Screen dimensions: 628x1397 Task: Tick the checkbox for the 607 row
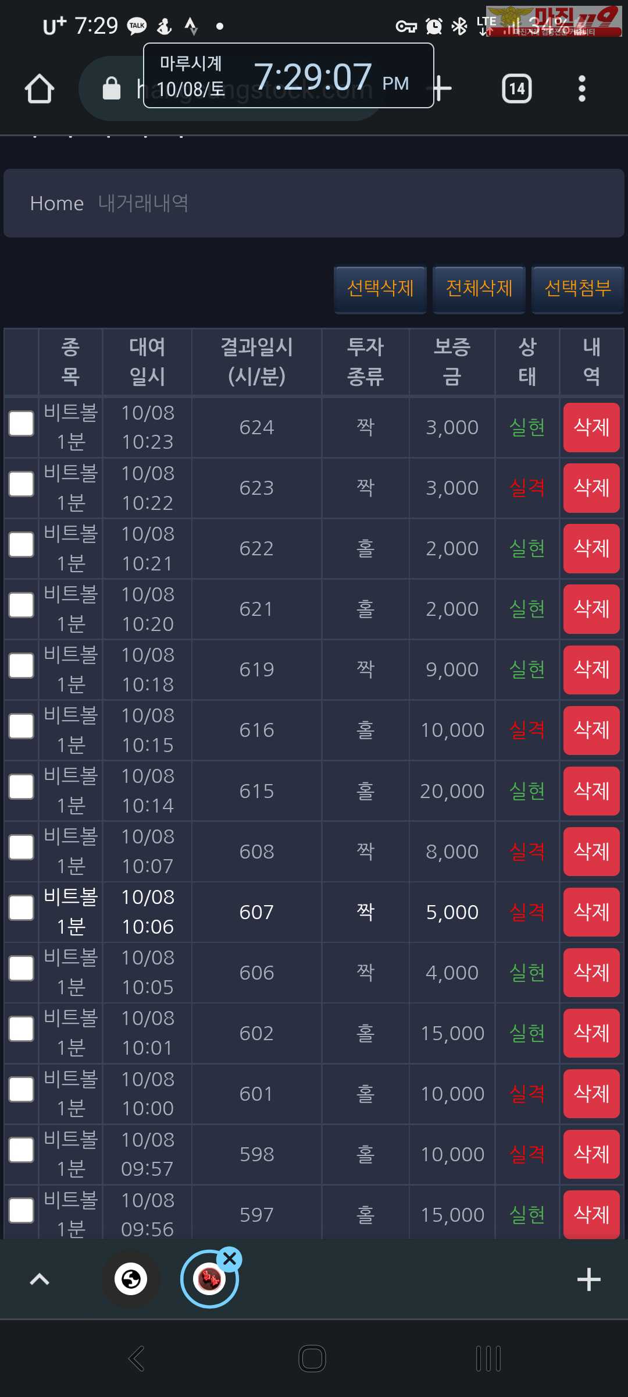tap(22, 908)
